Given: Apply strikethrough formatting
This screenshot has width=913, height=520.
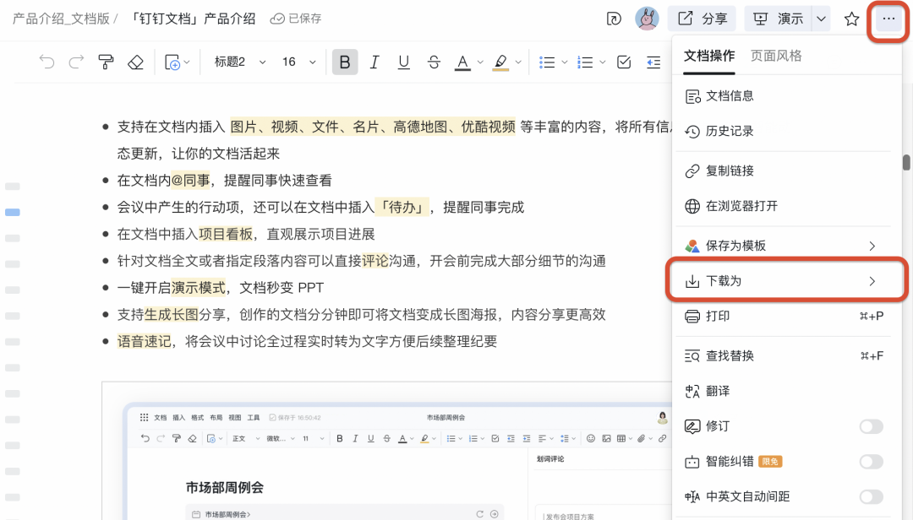Looking at the screenshot, I should 434,62.
